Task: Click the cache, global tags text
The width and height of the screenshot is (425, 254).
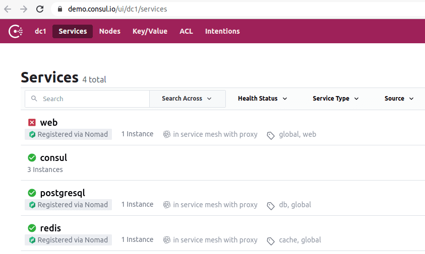Action: tap(300, 240)
